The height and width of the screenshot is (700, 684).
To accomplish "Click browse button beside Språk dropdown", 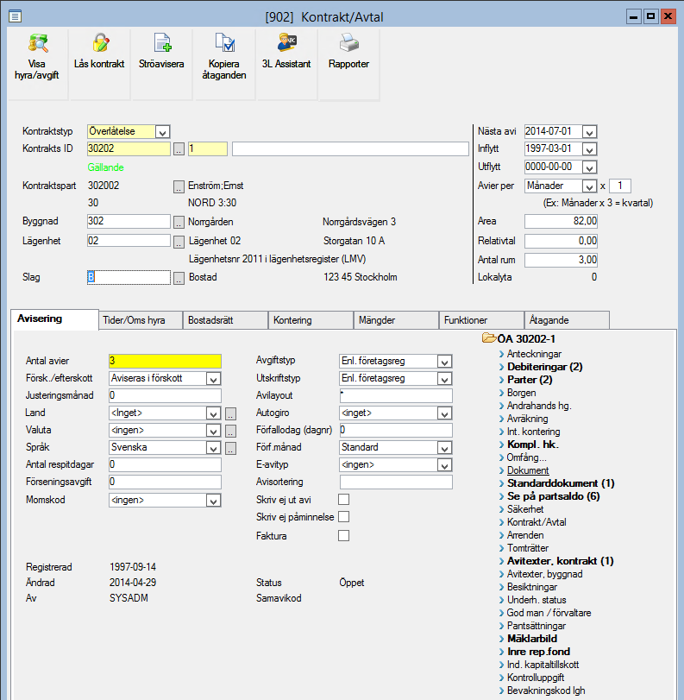I will coord(230,449).
